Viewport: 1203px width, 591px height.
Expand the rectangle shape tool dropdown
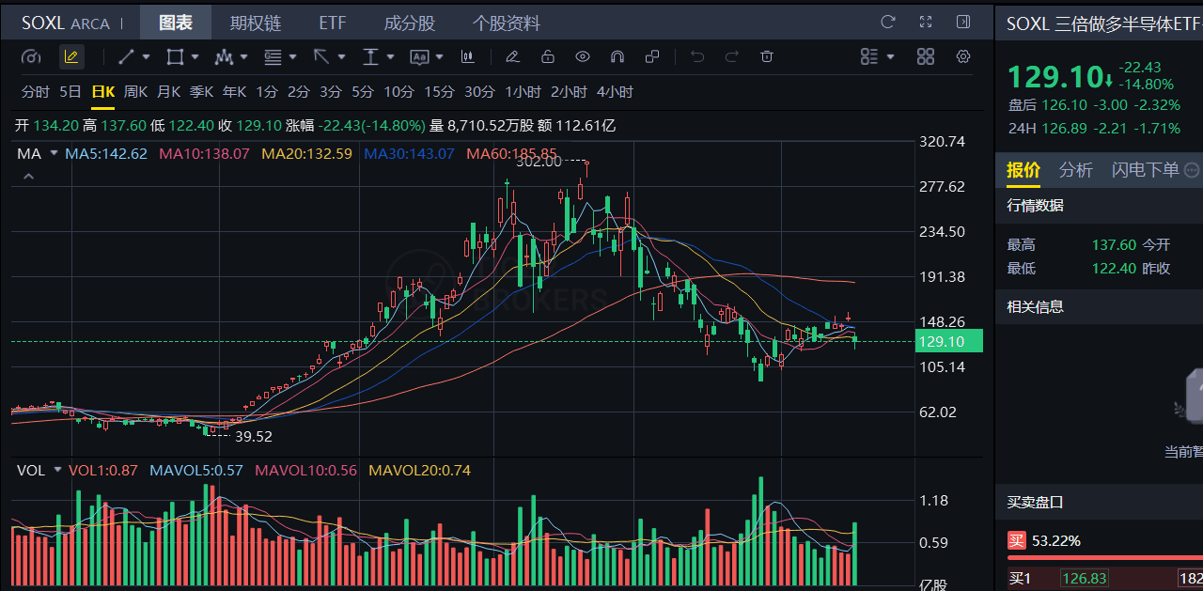(x=195, y=57)
